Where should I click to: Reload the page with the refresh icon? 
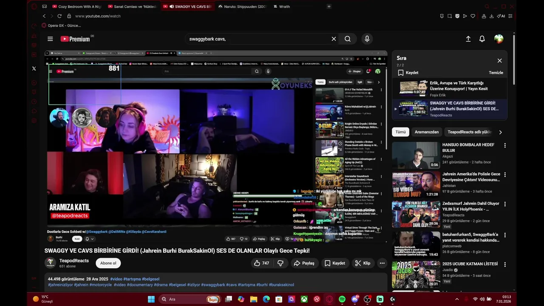59,16
